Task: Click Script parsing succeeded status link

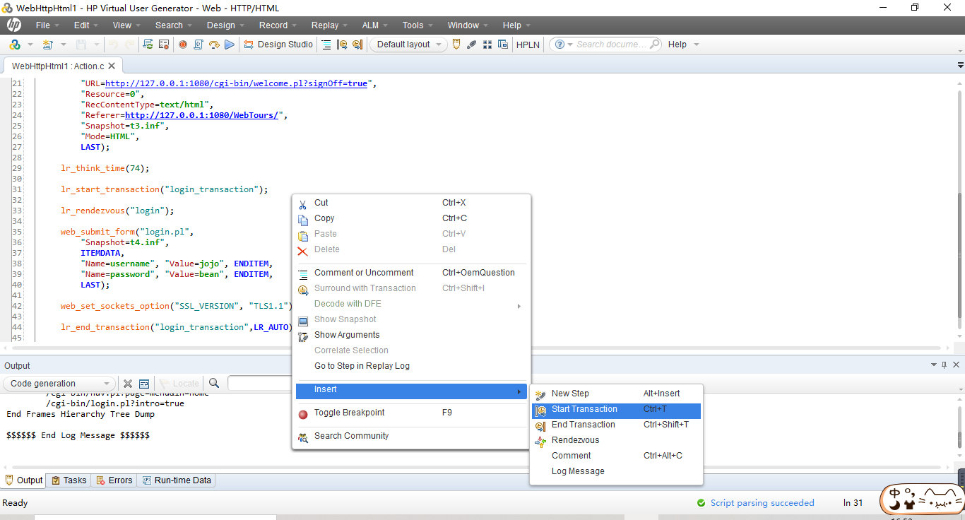Action: (x=762, y=503)
